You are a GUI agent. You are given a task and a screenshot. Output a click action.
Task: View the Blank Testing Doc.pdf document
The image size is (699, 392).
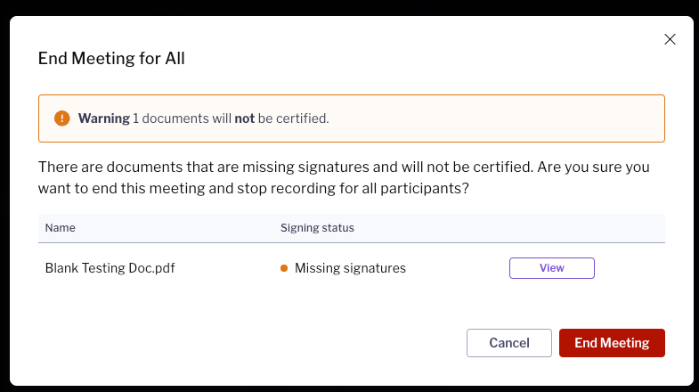tap(551, 268)
